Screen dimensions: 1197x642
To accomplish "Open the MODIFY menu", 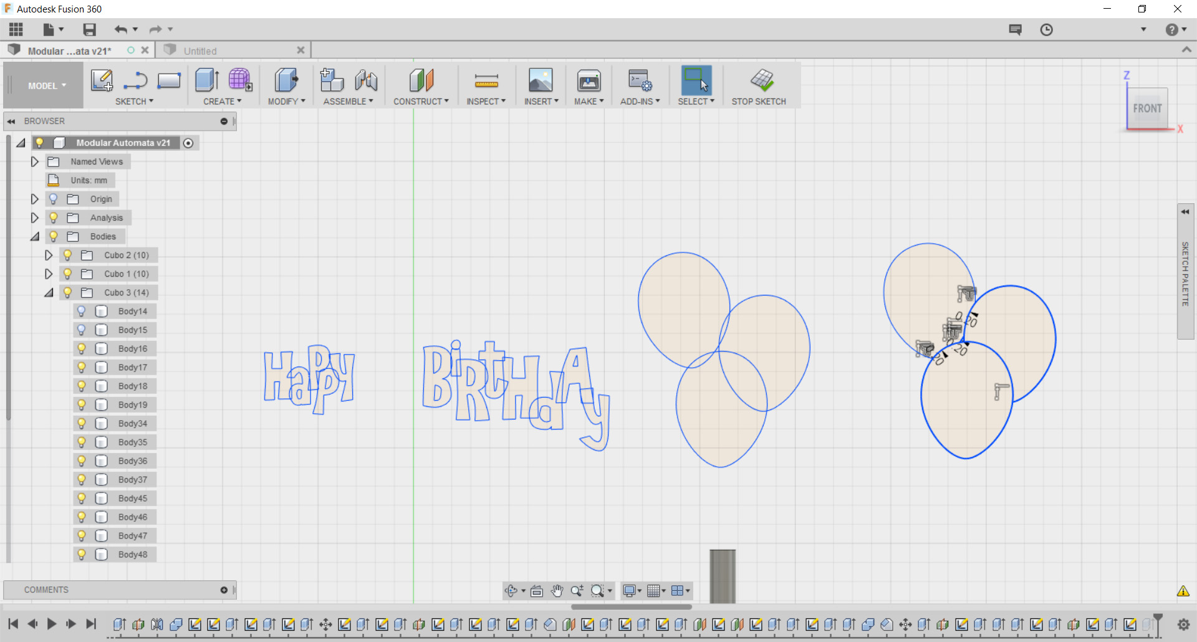I will click(287, 101).
